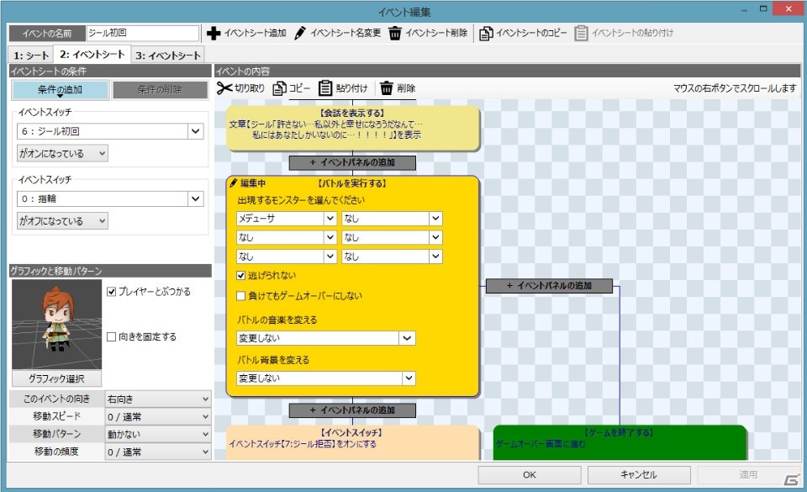Select the イベントスイッチ panel at bottom

(352, 442)
